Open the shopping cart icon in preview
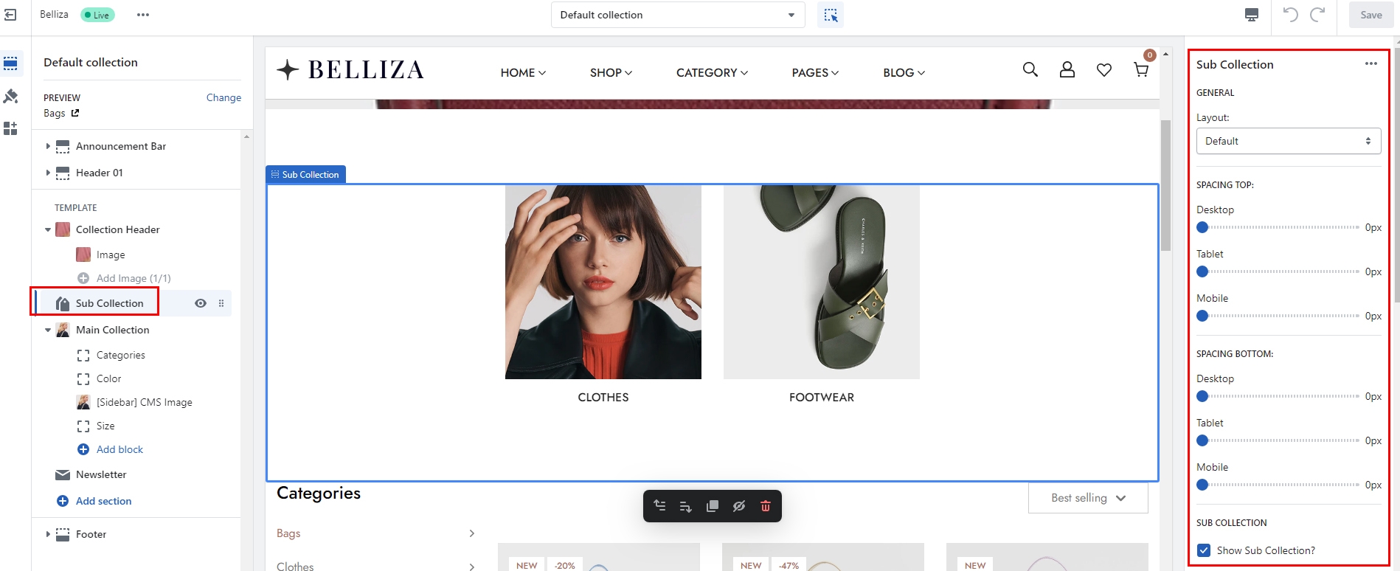This screenshot has width=1400, height=571. pyautogui.click(x=1141, y=70)
